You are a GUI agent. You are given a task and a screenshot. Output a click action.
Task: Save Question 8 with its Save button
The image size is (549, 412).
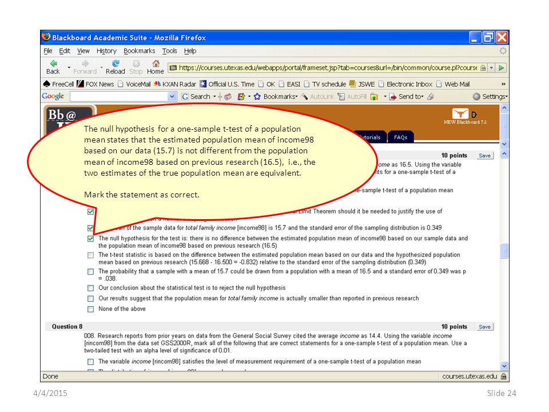(x=484, y=327)
